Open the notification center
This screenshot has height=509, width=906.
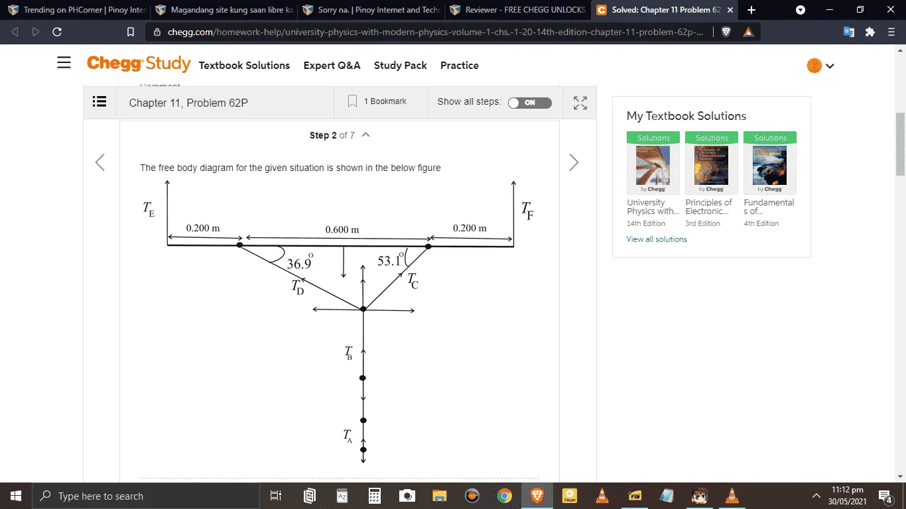coord(885,496)
